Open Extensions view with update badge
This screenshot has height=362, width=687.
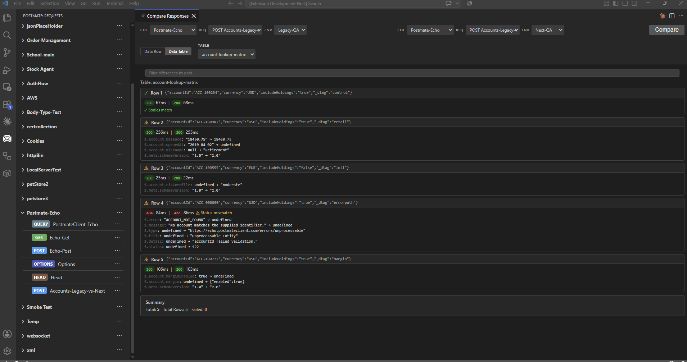coord(7,104)
